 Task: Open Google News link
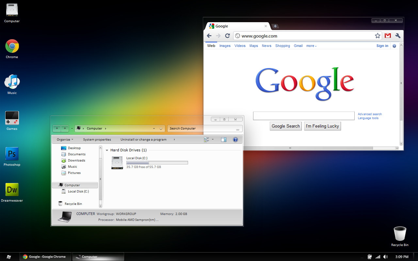pos(266,46)
